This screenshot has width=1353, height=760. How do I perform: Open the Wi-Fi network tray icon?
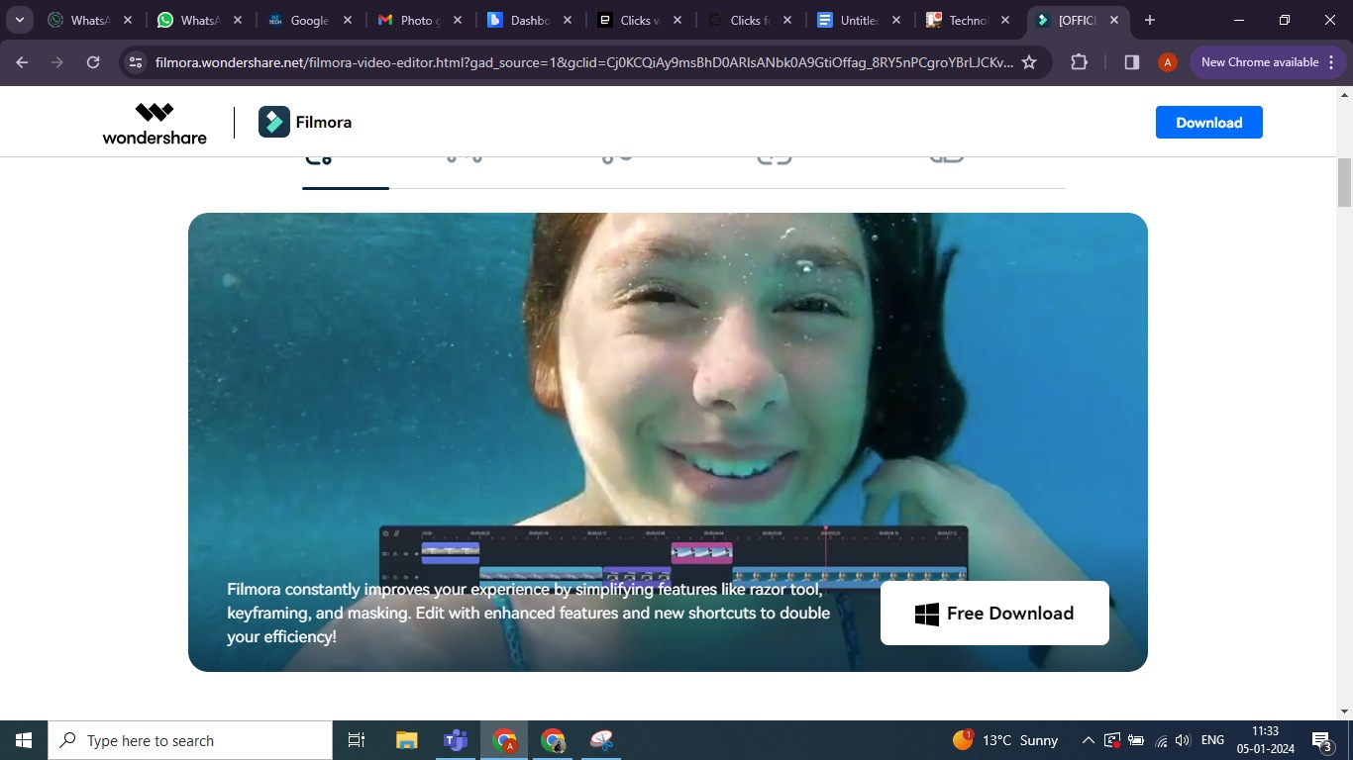1161,740
